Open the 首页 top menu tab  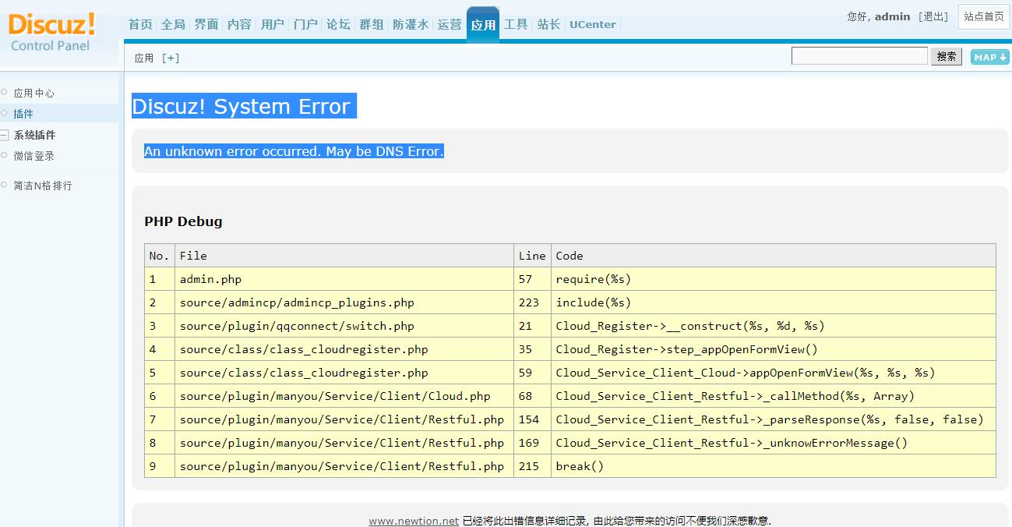coord(140,24)
